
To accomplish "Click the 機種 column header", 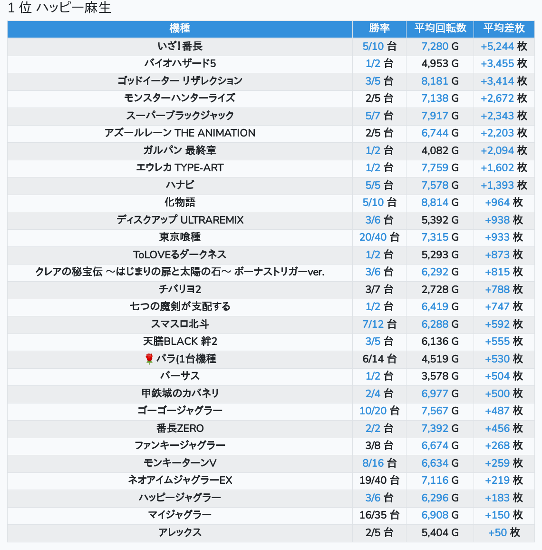I will click(x=180, y=29).
